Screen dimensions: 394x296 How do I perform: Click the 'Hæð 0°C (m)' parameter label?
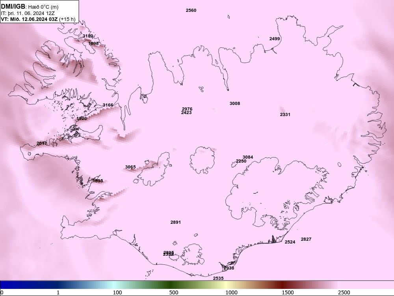[x=43, y=7]
